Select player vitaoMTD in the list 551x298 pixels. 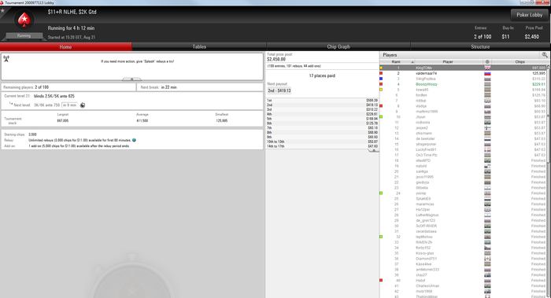click(x=463, y=160)
